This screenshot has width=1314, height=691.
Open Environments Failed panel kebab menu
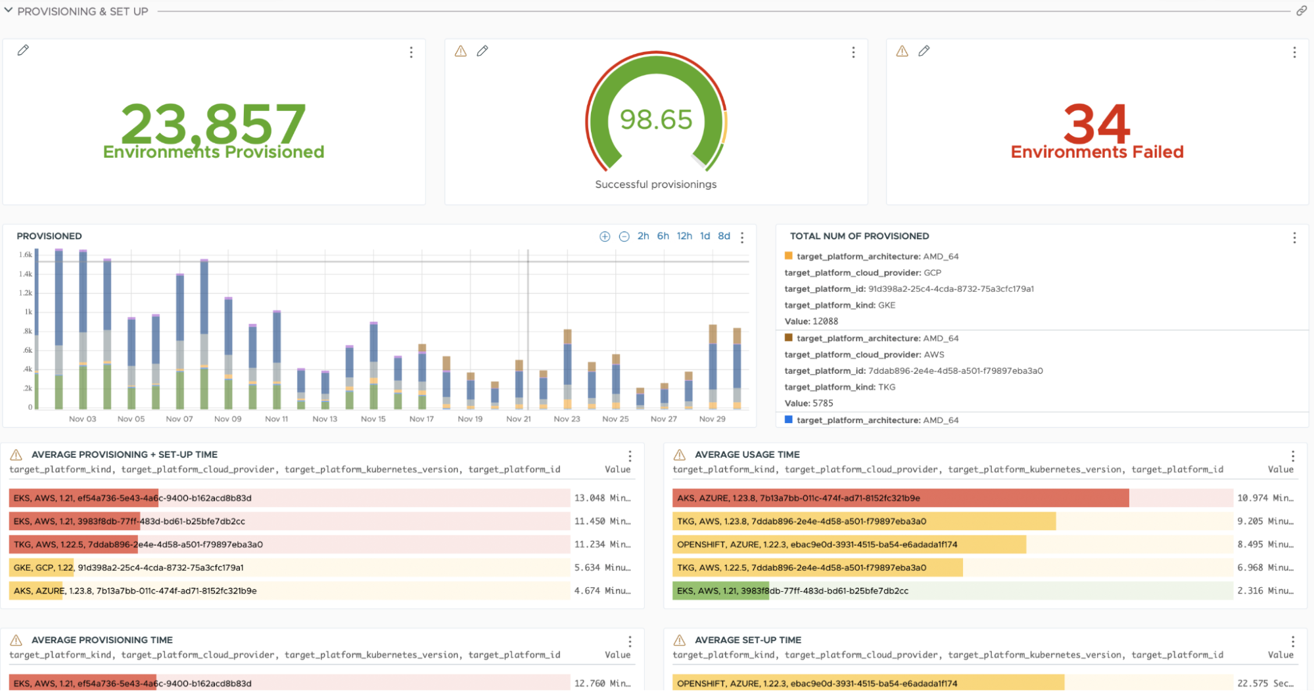1294,53
